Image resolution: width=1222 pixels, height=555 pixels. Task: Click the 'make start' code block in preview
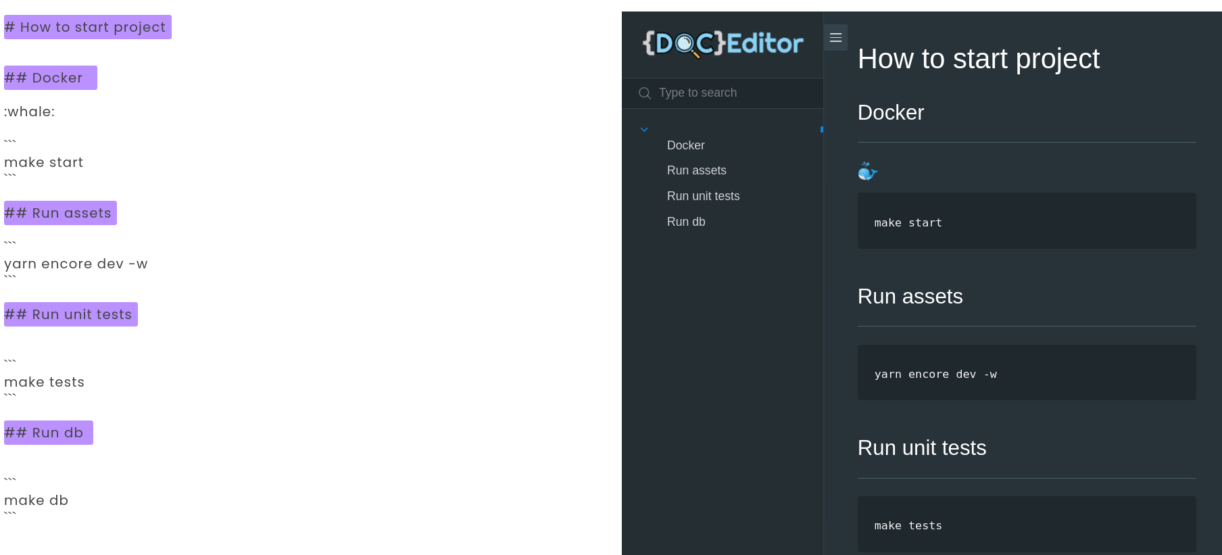(x=1027, y=221)
